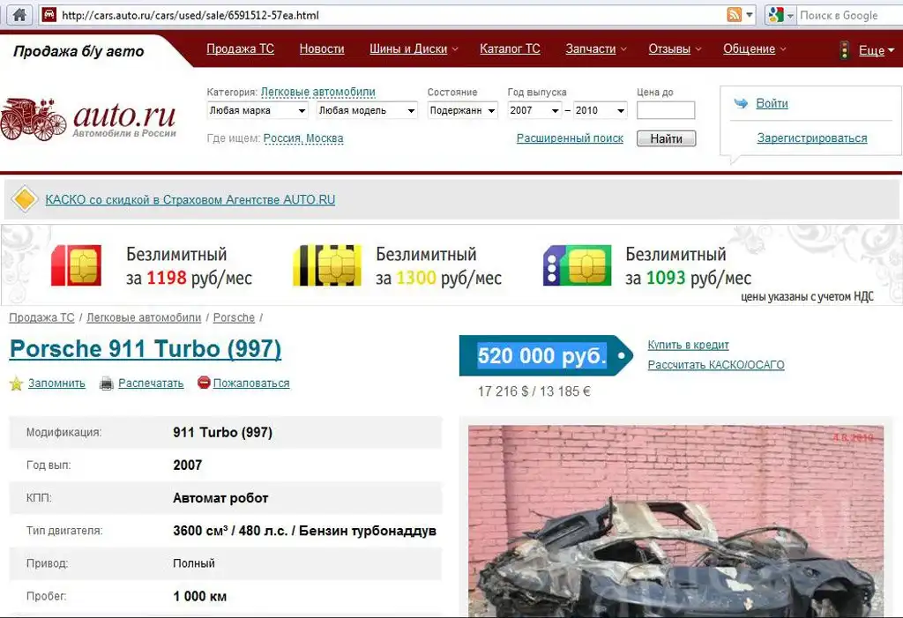903x618 pixels.
Task: Open the starting year 2007 dropdown
Action: tap(534, 111)
